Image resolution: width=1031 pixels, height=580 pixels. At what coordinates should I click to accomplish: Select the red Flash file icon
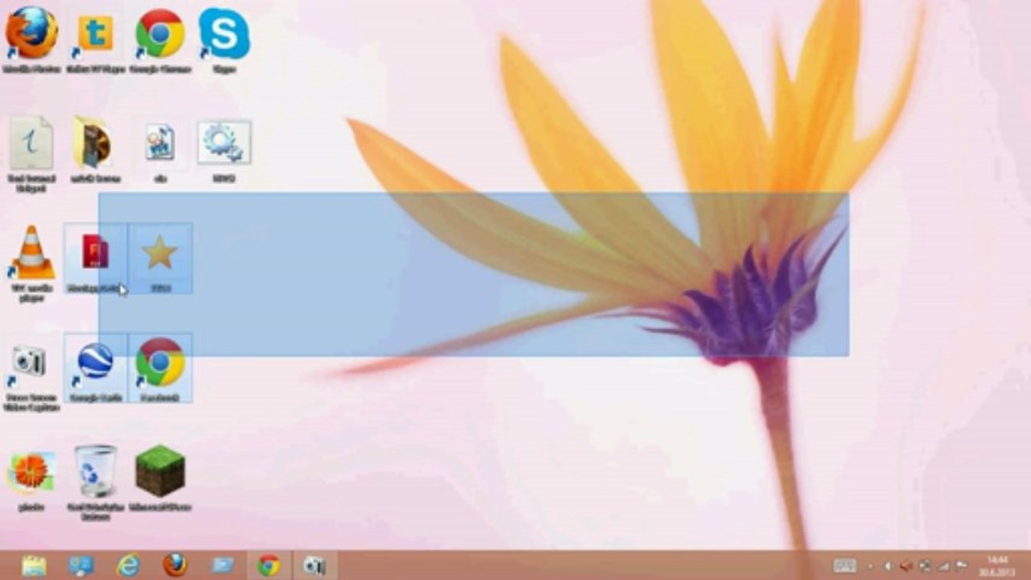click(x=95, y=253)
